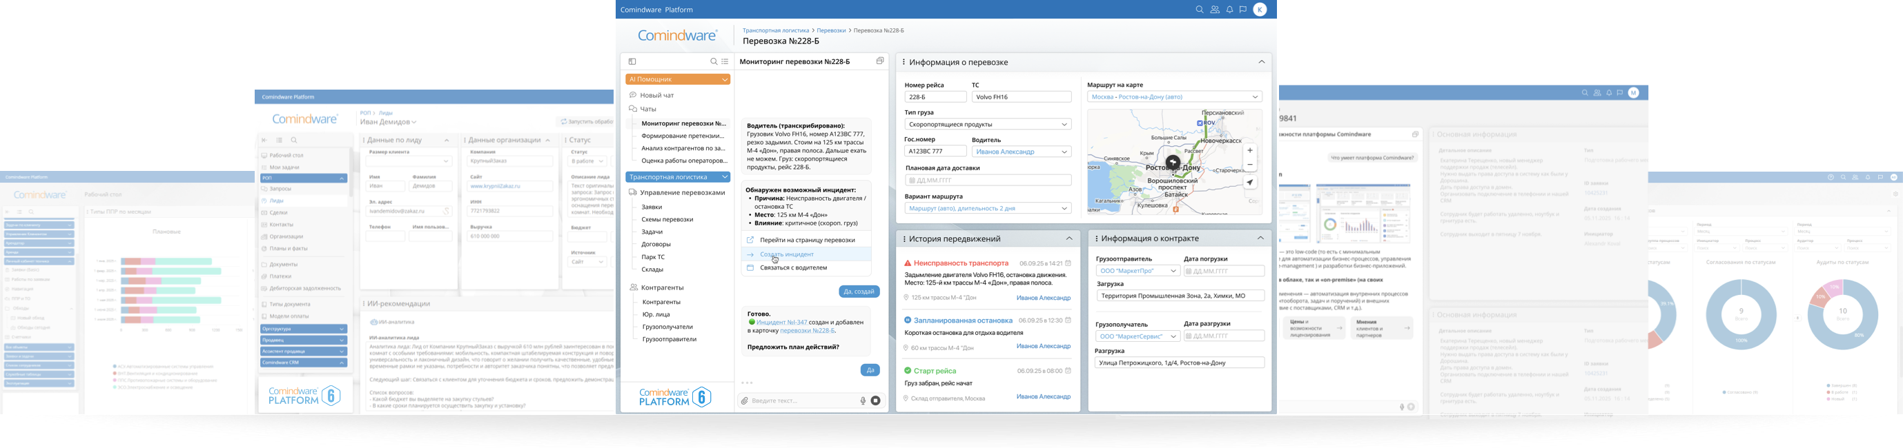Viewport: 1903px width, 448px height.
Task: Click the search icon in top header
Action: pos(1199,10)
